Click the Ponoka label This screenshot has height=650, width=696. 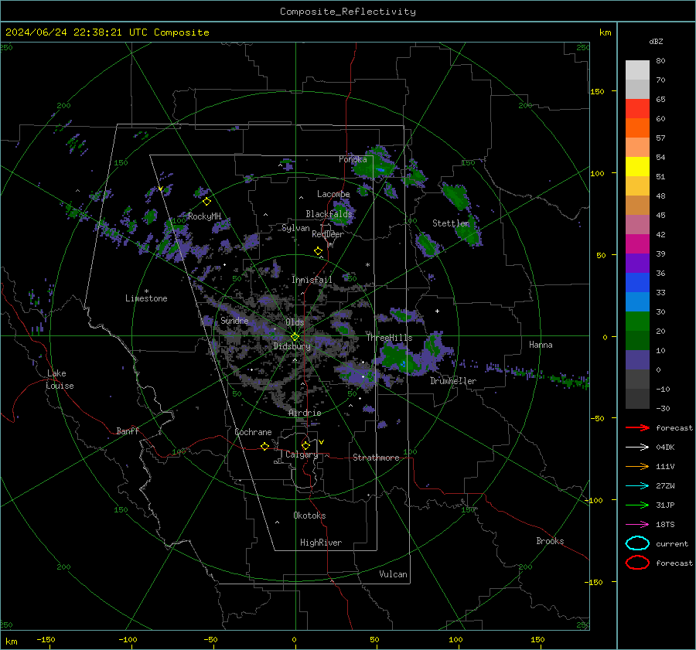[353, 159]
